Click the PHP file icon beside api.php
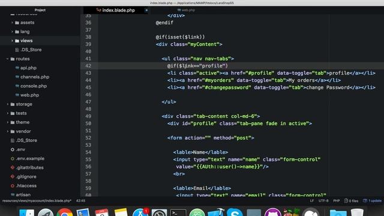The width and height of the screenshot is (384, 216). (x=17, y=68)
